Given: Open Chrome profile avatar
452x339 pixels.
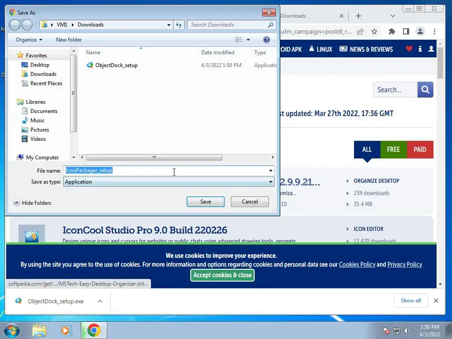Looking at the screenshot, I should (x=420, y=31).
